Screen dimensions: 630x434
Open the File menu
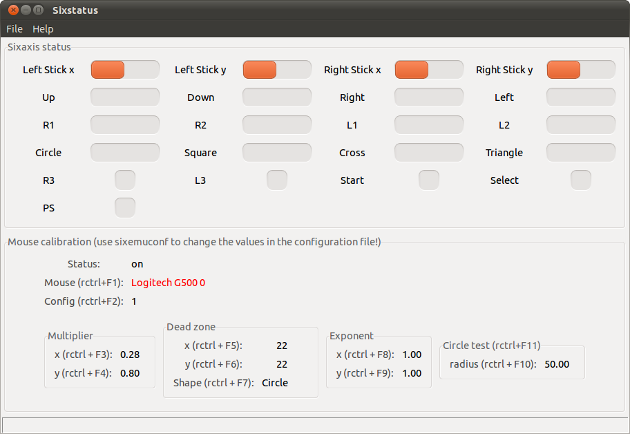(15, 29)
